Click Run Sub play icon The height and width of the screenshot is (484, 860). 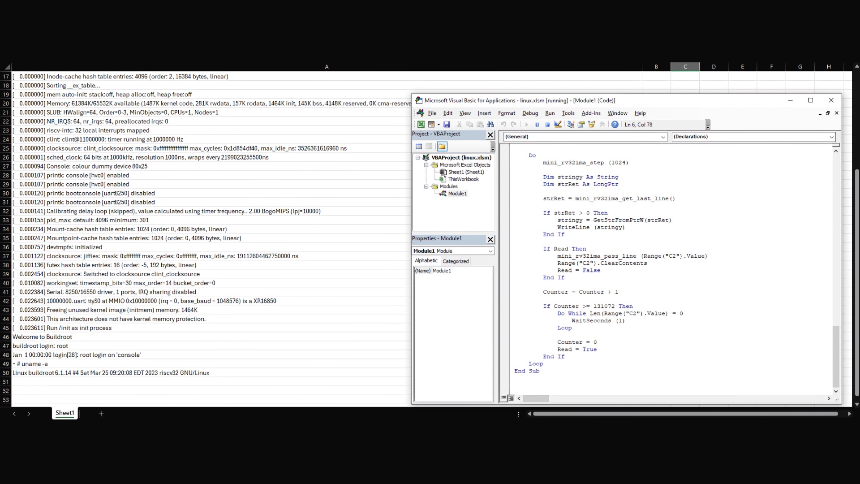coord(526,125)
